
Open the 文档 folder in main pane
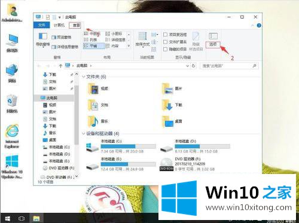pyautogui.click(x=98, y=105)
